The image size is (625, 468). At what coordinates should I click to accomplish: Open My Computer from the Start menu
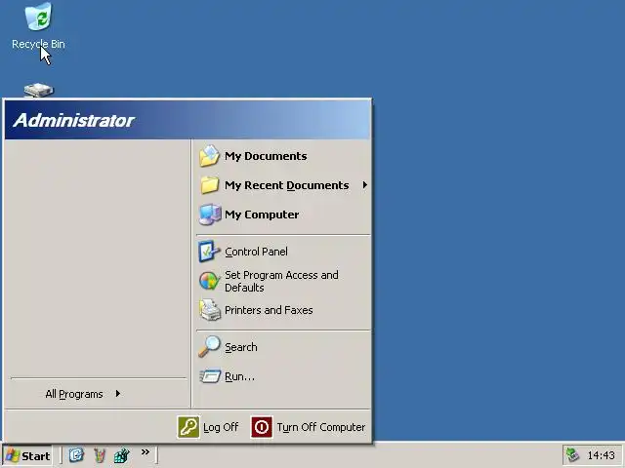(x=283, y=214)
